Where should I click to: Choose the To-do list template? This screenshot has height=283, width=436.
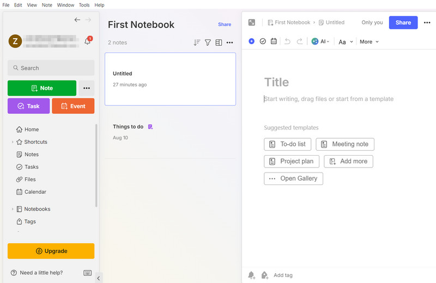(x=288, y=144)
